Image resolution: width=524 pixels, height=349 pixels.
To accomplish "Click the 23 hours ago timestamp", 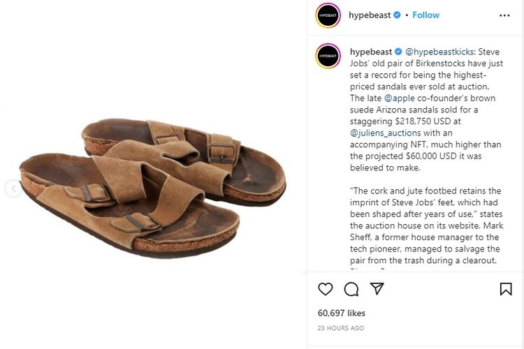I will (x=340, y=328).
